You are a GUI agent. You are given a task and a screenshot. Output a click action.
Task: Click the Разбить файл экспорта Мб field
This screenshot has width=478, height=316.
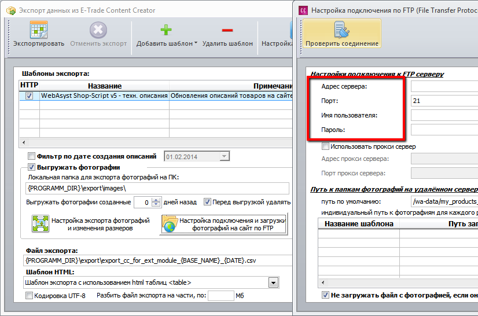(x=220, y=296)
